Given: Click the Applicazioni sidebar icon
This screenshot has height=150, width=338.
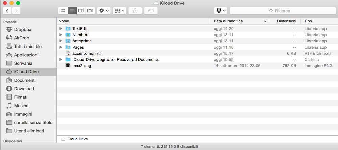Looking at the screenshot, I should (x=9, y=55).
